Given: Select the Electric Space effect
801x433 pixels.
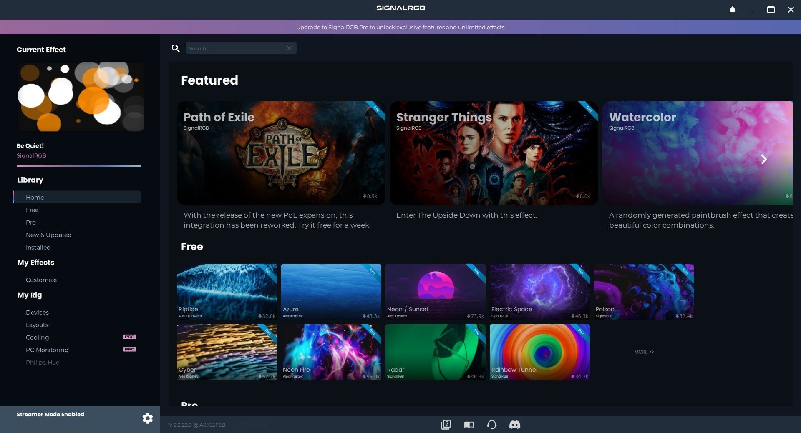Looking at the screenshot, I should (540, 292).
